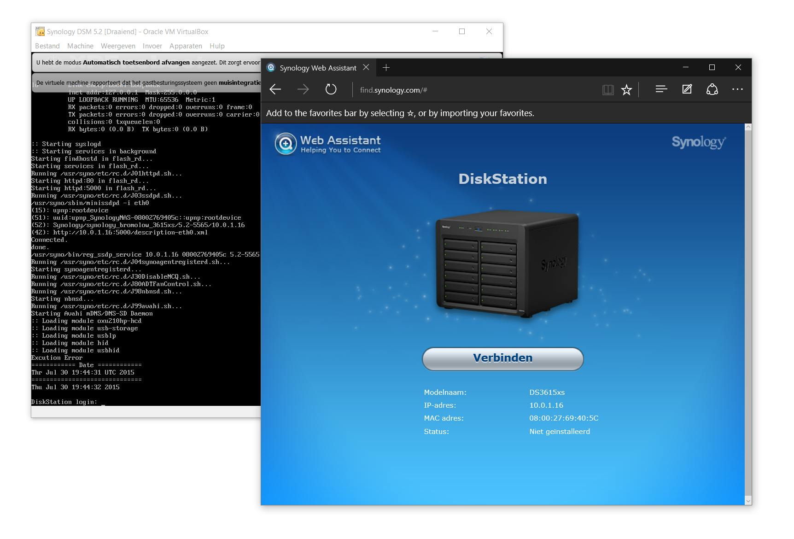
Task: Open the Hulp menu in VirtualBox
Action: [217, 46]
